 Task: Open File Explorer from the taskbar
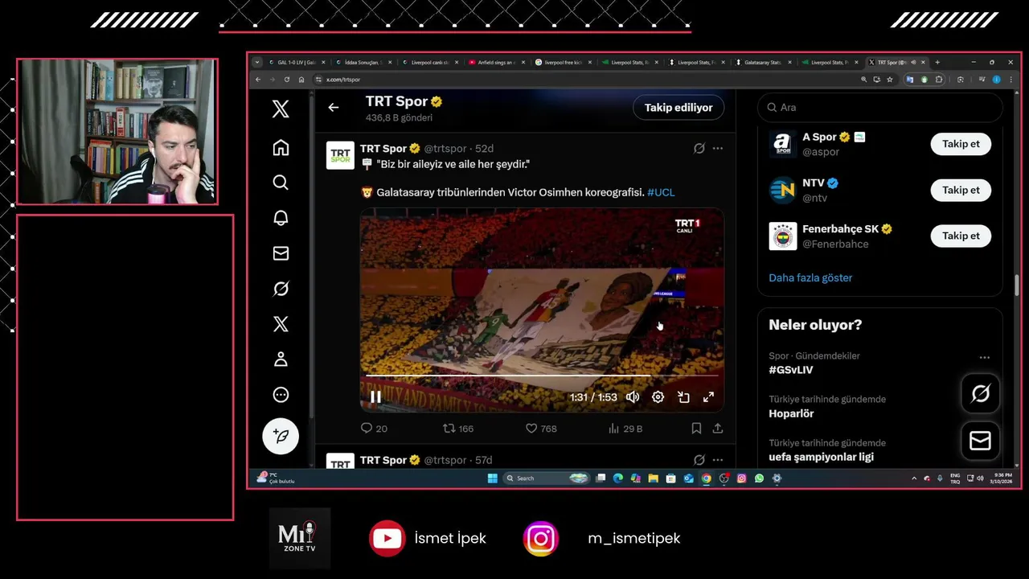point(653,478)
